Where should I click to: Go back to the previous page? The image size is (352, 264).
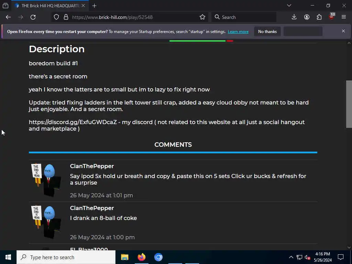click(8, 17)
